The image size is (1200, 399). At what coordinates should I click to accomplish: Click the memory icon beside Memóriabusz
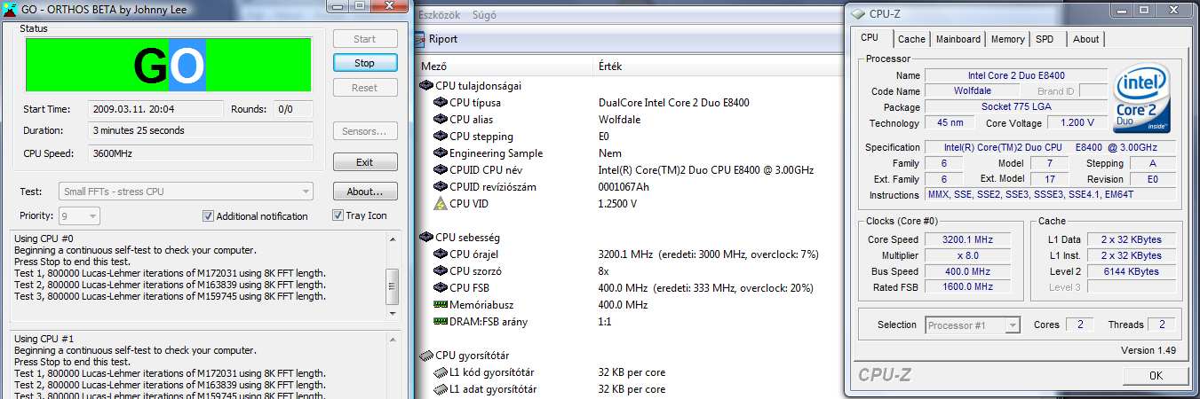(x=441, y=305)
